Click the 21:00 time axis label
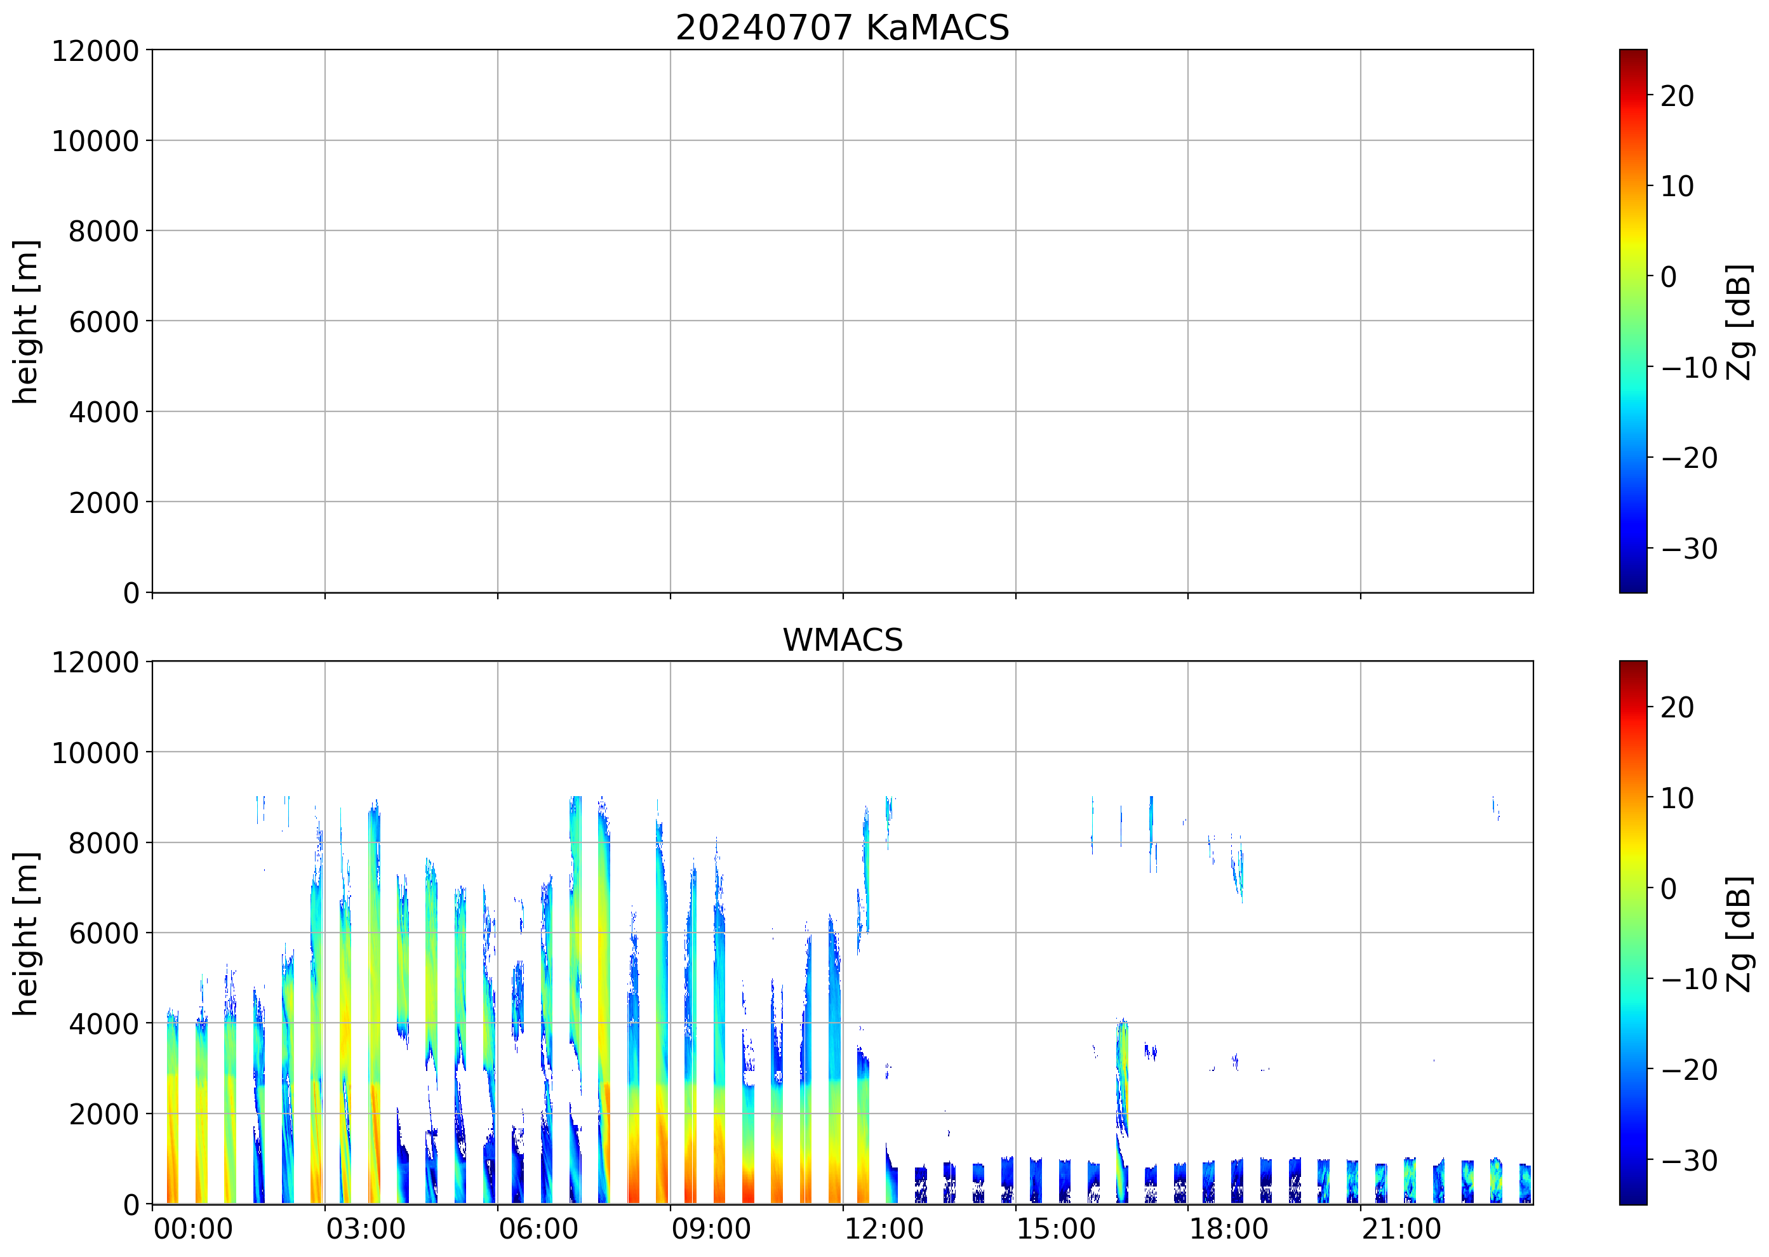This screenshot has height=1257, width=1769. click(1401, 1229)
